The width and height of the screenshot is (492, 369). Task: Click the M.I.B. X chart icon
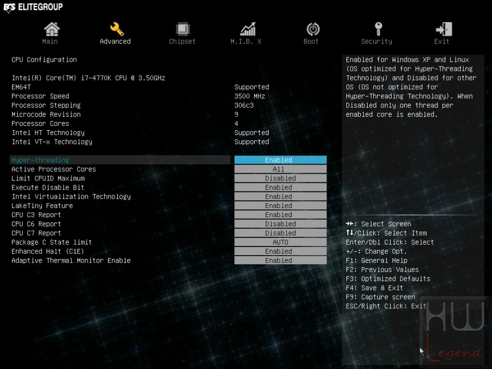248,29
